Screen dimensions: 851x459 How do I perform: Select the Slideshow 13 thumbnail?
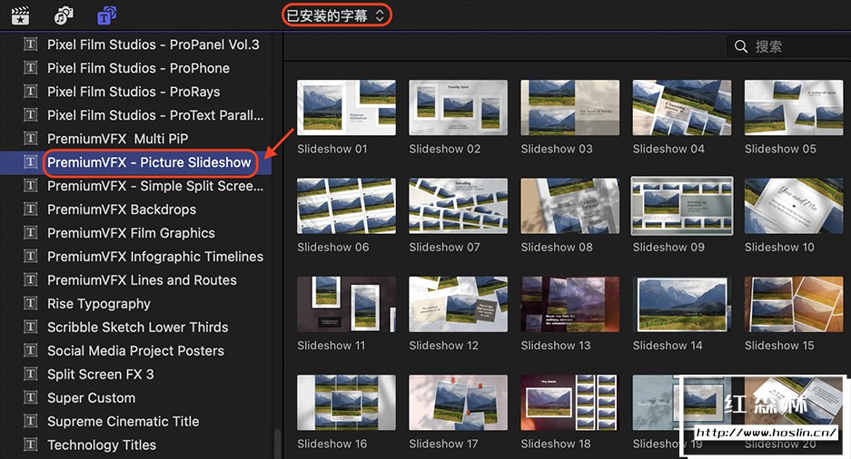[x=569, y=304]
